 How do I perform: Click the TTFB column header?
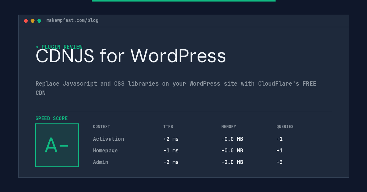pyautogui.click(x=168, y=127)
